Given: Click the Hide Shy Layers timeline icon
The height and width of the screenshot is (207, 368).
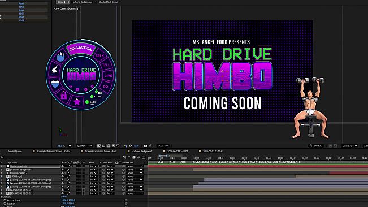Looking at the screenshot, I should point(129,157).
